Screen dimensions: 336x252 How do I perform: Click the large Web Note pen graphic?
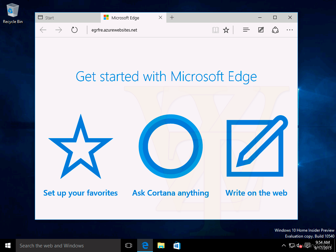[x=257, y=146]
